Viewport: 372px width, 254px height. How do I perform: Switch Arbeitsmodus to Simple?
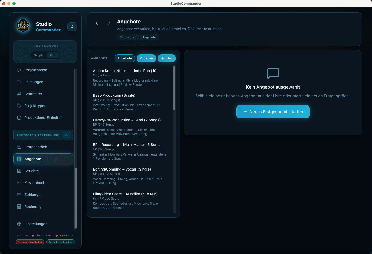point(39,55)
